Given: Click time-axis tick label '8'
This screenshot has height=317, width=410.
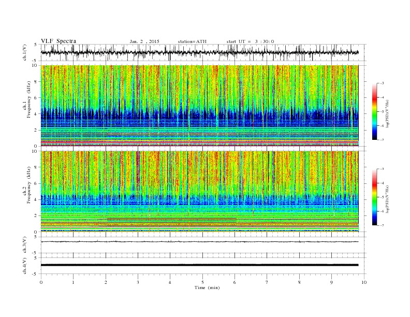Looking at the screenshot, I should tap(299, 282).
